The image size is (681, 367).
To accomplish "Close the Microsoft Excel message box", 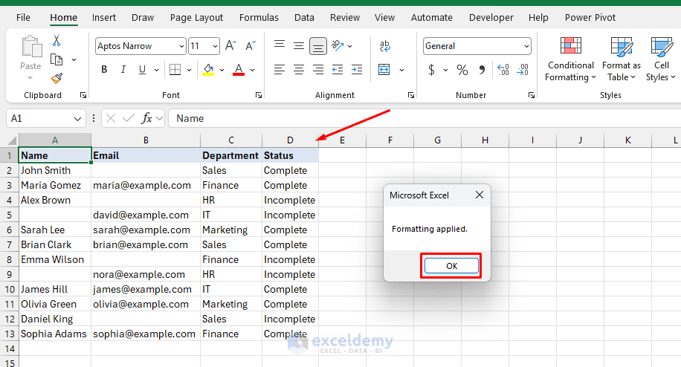I will (x=479, y=195).
